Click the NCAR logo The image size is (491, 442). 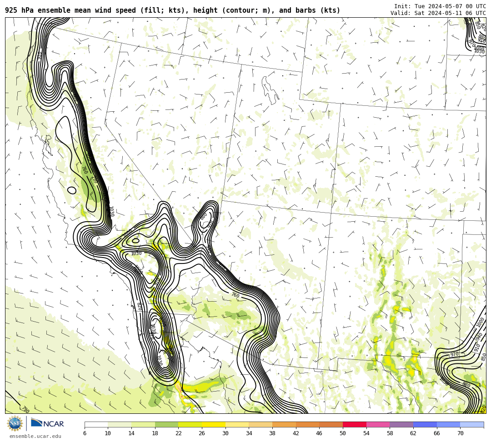(x=47, y=423)
